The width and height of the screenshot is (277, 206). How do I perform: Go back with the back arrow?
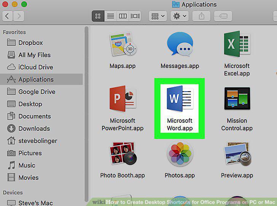click(x=7, y=16)
